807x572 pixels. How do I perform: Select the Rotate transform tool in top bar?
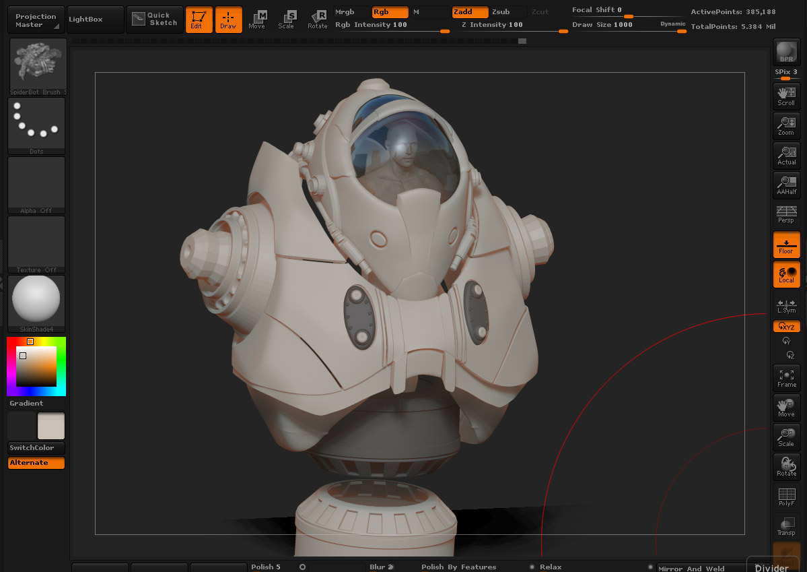pos(317,20)
